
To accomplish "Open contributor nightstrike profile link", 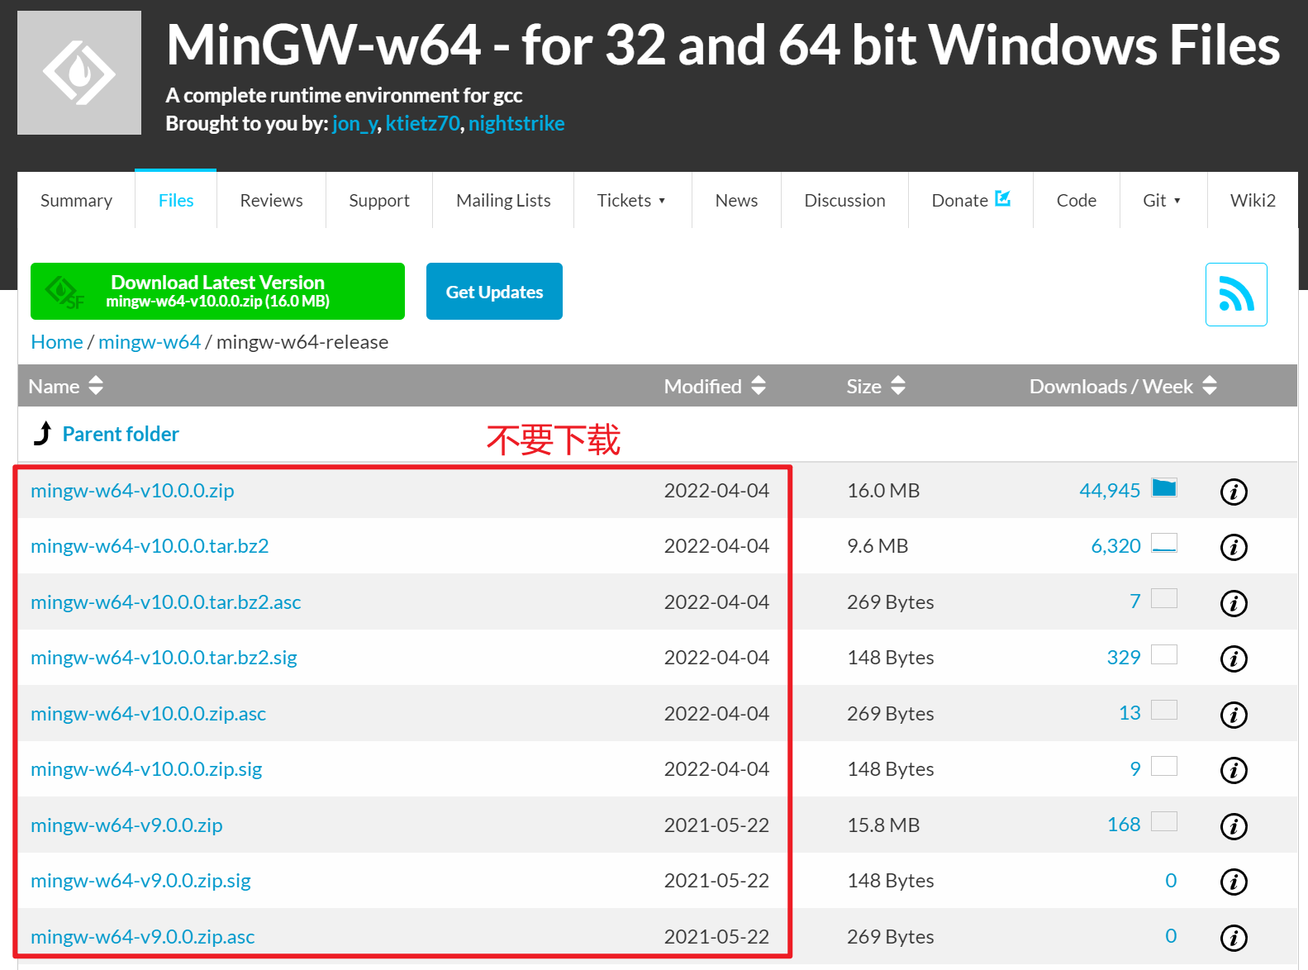I will coord(516,123).
